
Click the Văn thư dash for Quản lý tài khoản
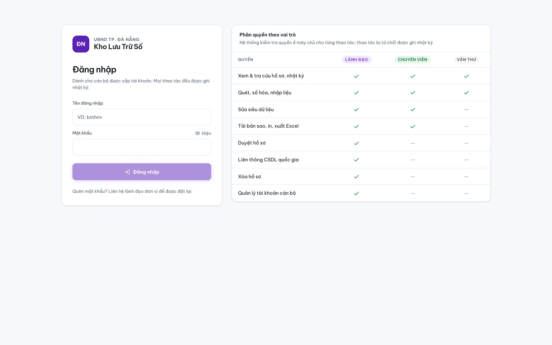pos(466,194)
